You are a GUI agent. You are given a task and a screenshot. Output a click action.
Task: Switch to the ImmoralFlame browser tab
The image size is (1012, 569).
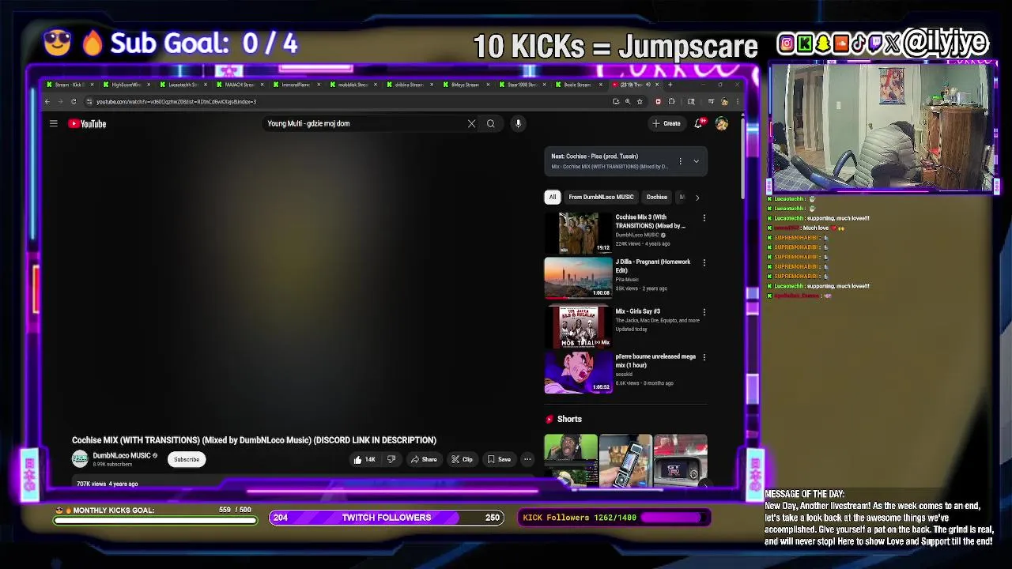(296, 85)
